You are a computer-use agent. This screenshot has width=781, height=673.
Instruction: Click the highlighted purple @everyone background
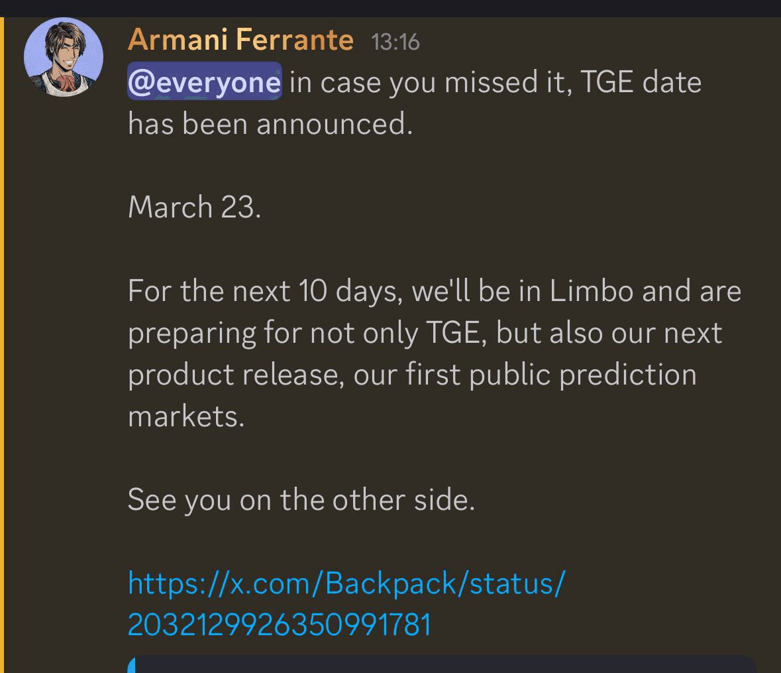tap(203, 82)
